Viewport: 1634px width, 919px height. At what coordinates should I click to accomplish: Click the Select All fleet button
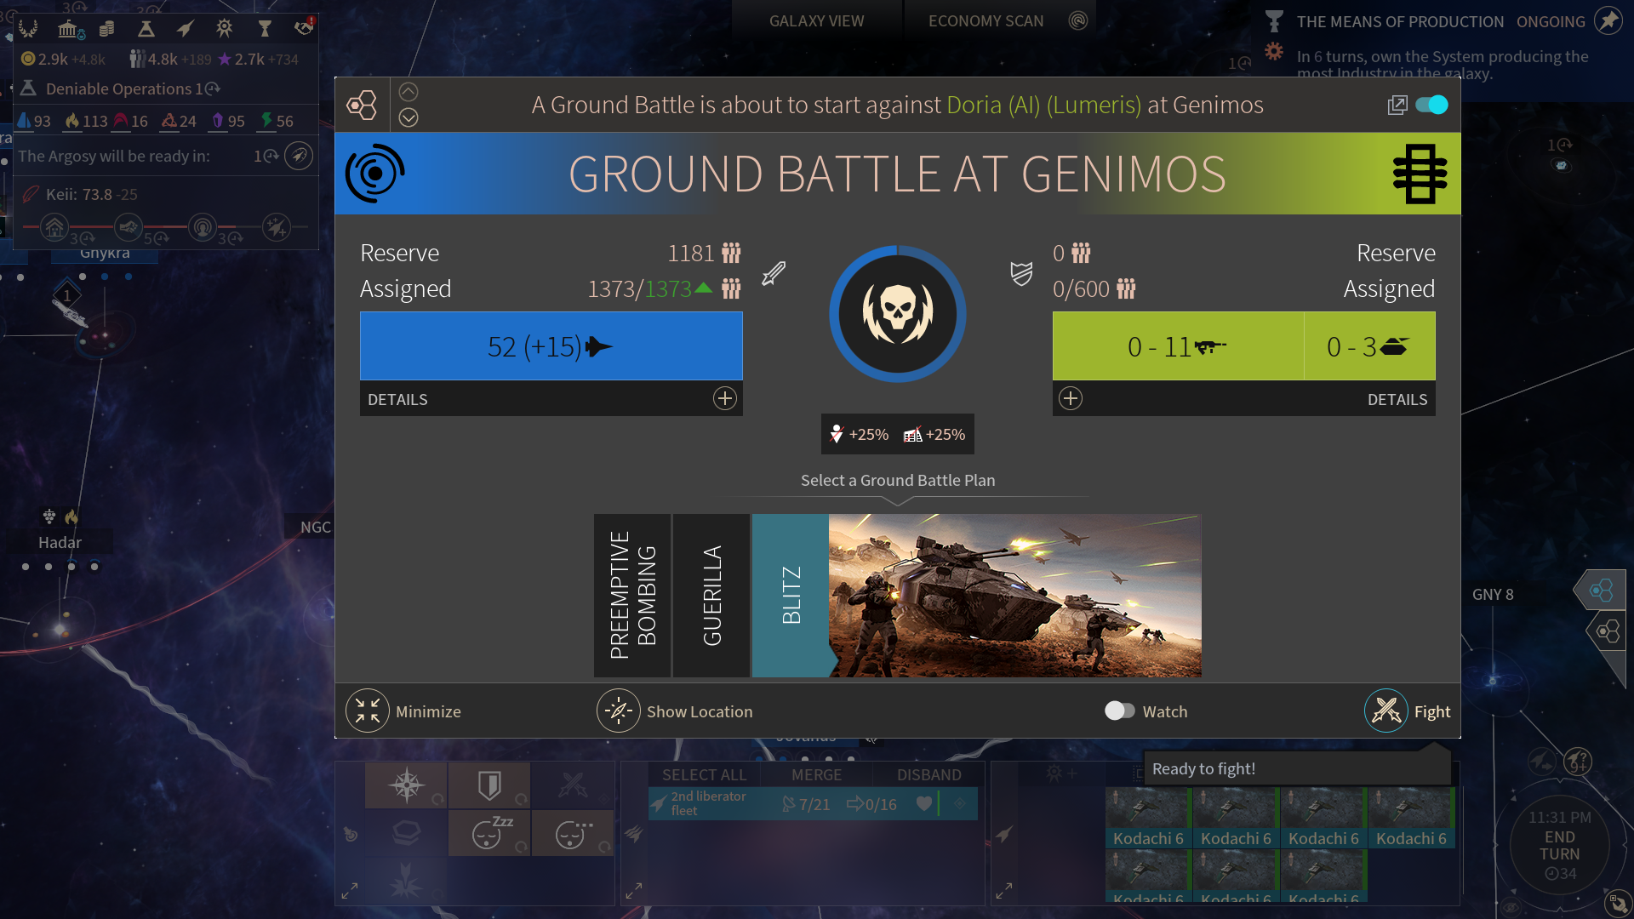[x=704, y=774]
